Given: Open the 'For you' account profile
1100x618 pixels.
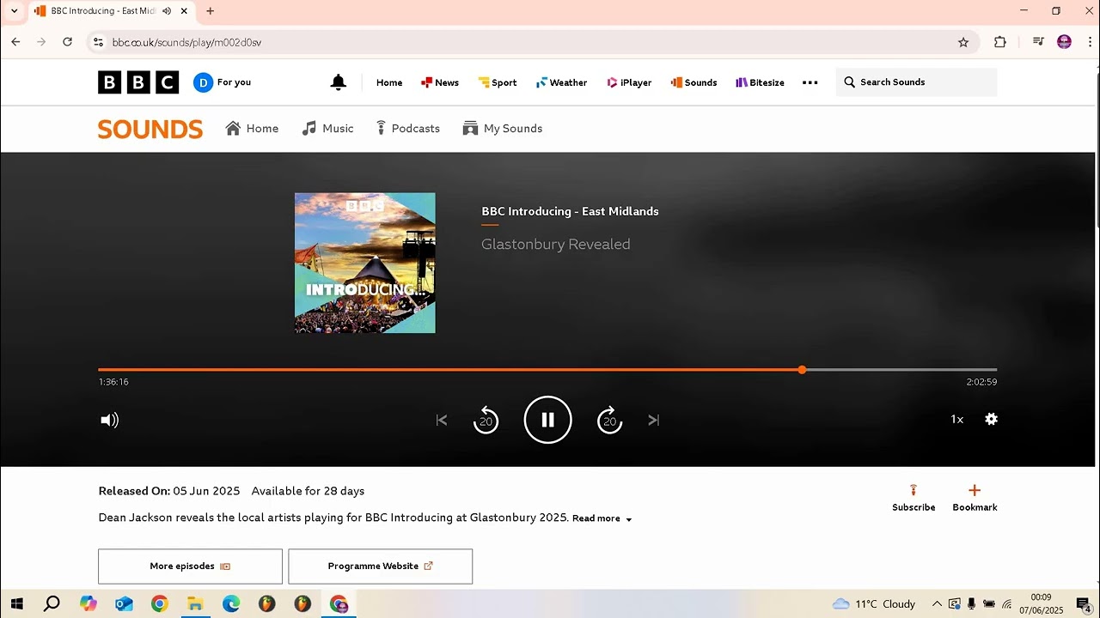Looking at the screenshot, I should pos(223,82).
